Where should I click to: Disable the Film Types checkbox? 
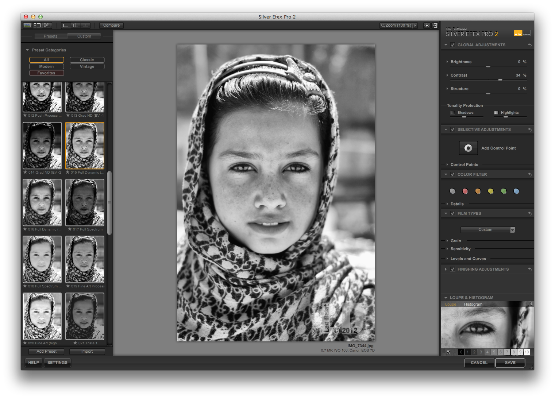pos(453,214)
